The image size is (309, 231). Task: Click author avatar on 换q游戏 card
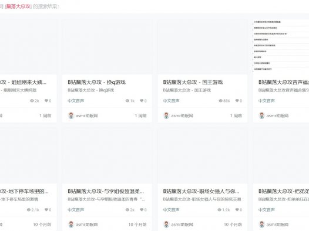click(x=71, y=116)
